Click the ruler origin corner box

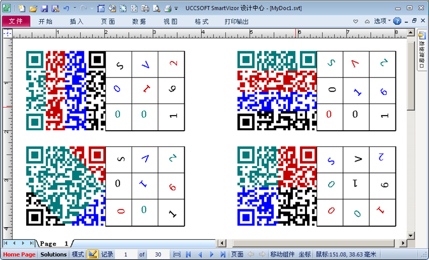click(8, 33)
